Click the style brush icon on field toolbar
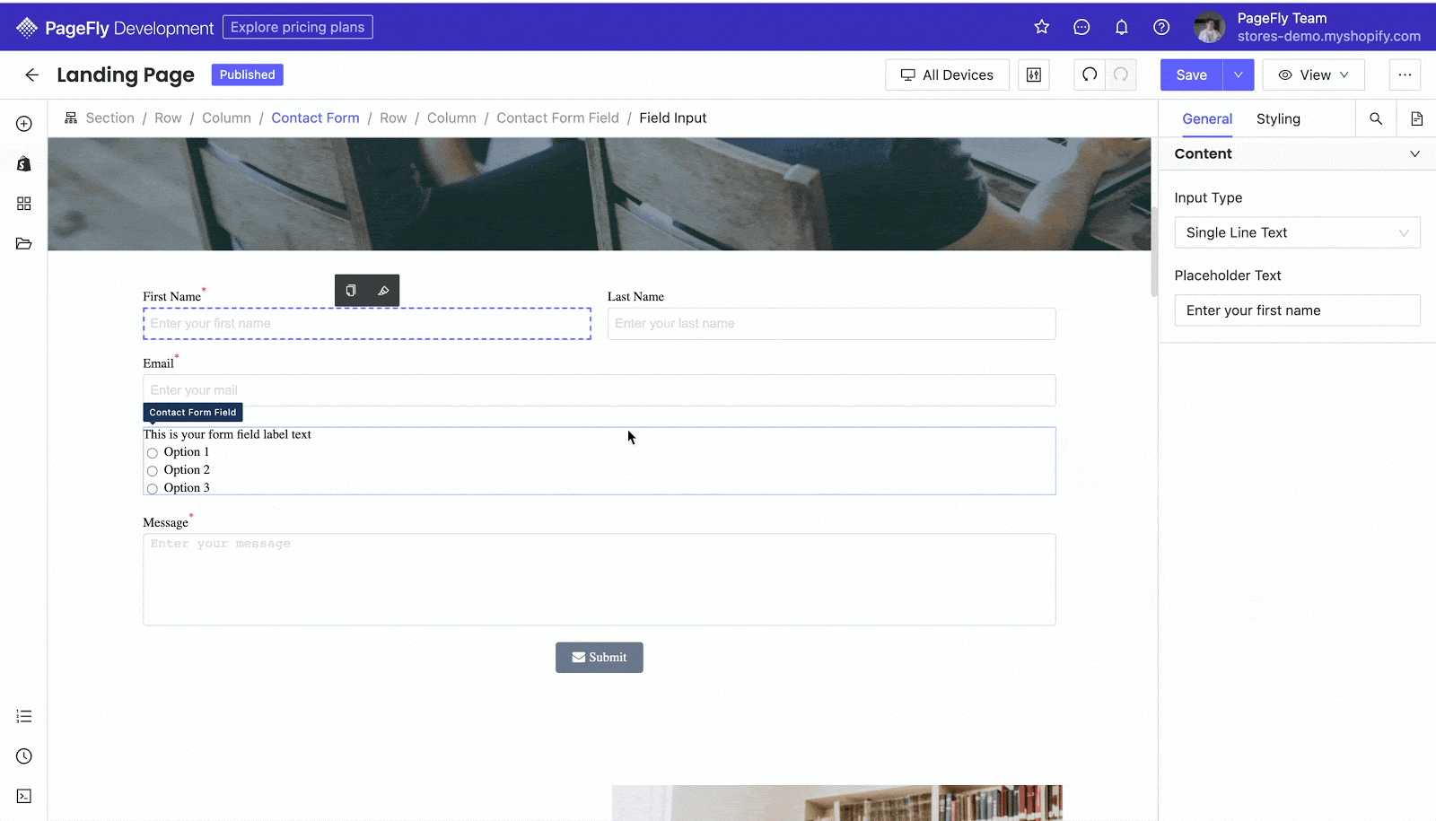Screen dimensions: 1436x821 (383, 291)
